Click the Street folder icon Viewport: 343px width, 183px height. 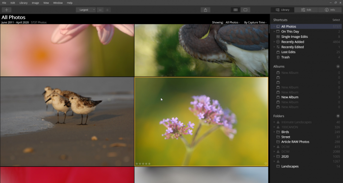tap(278, 137)
